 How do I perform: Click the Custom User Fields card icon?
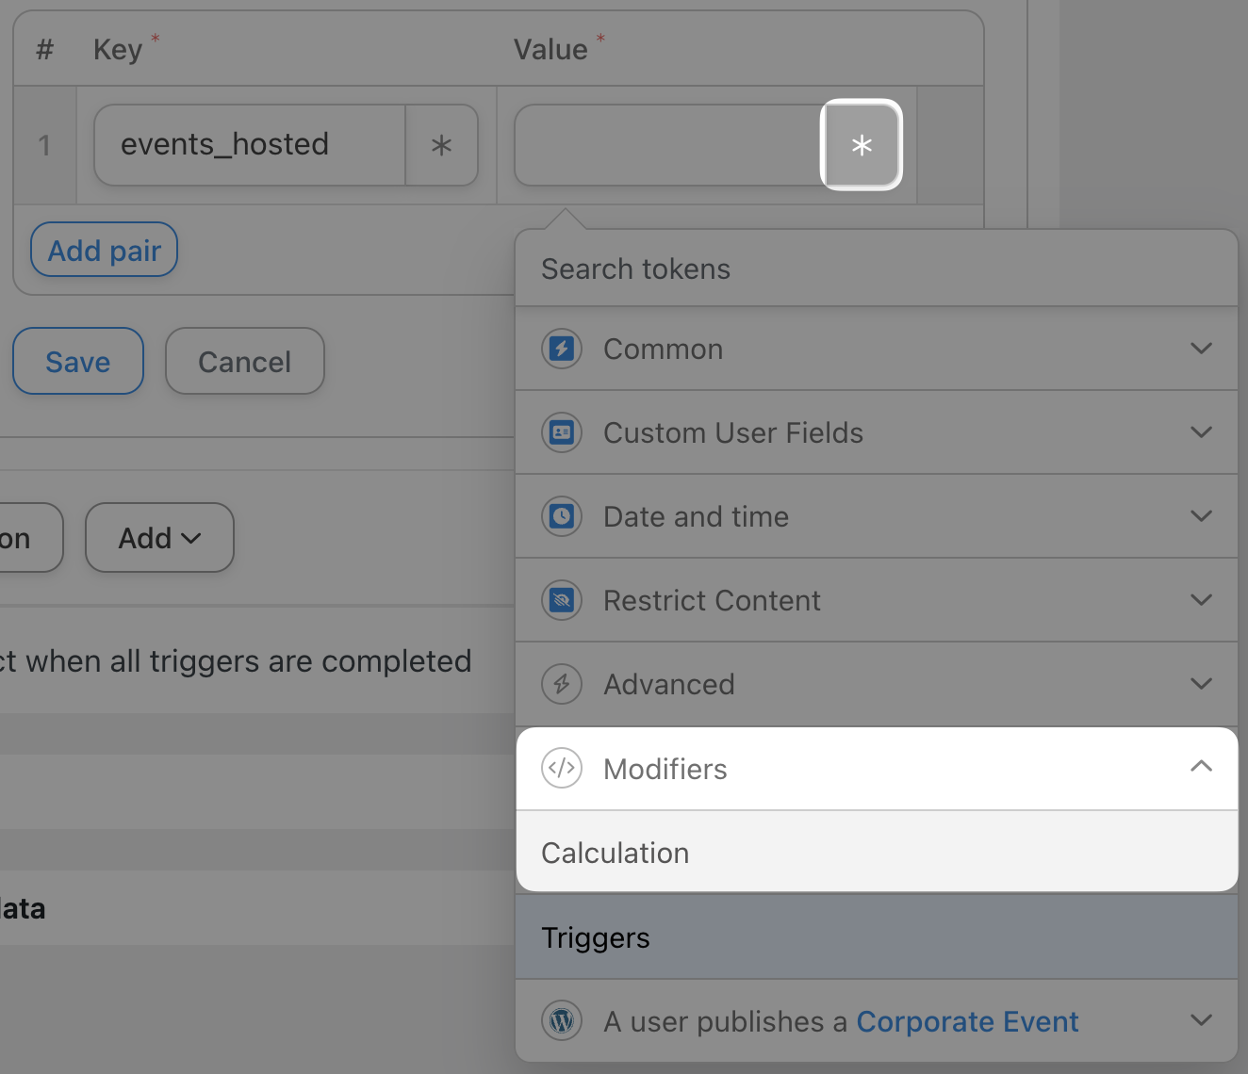562,432
